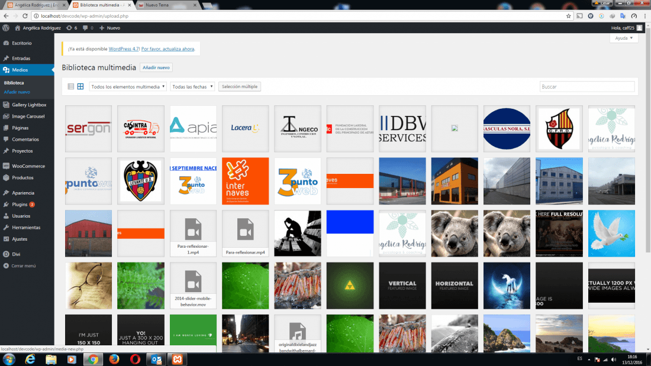Viewport: 651px width, 366px height.
Task: Open the WordPress 4.7 link
Action: (x=124, y=49)
